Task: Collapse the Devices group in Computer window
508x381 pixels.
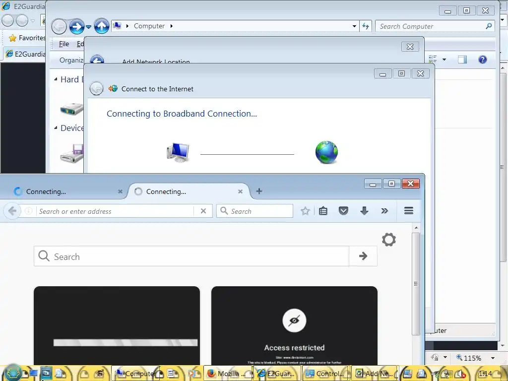Action: point(56,127)
